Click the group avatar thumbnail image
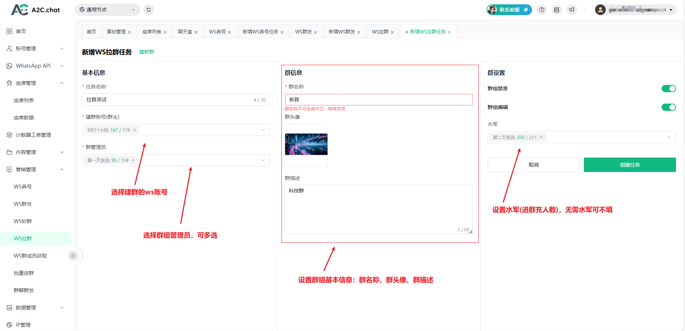Image resolution: width=685 pixels, height=331 pixels. click(306, 144)
